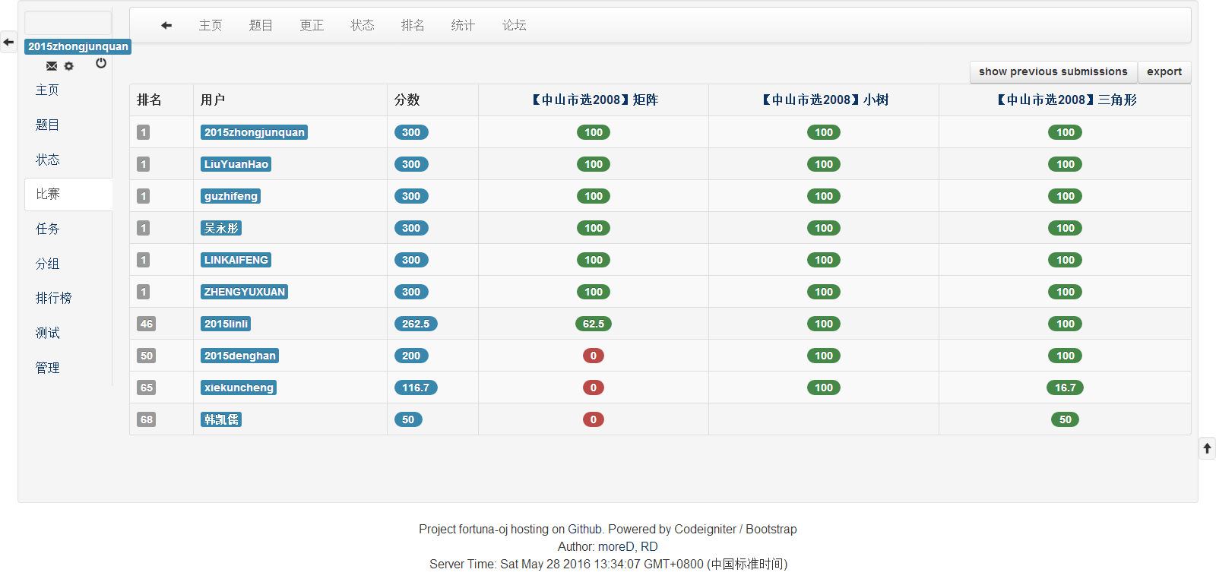Click 50 三角形 score of 韩凯儒
The width and height of the screenshot is (1216, 582).
pos(1066,419)
